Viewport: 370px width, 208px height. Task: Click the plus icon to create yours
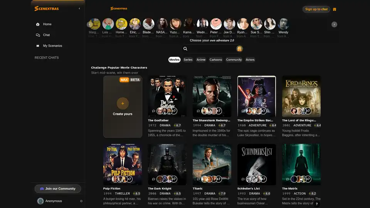(123, 103)
